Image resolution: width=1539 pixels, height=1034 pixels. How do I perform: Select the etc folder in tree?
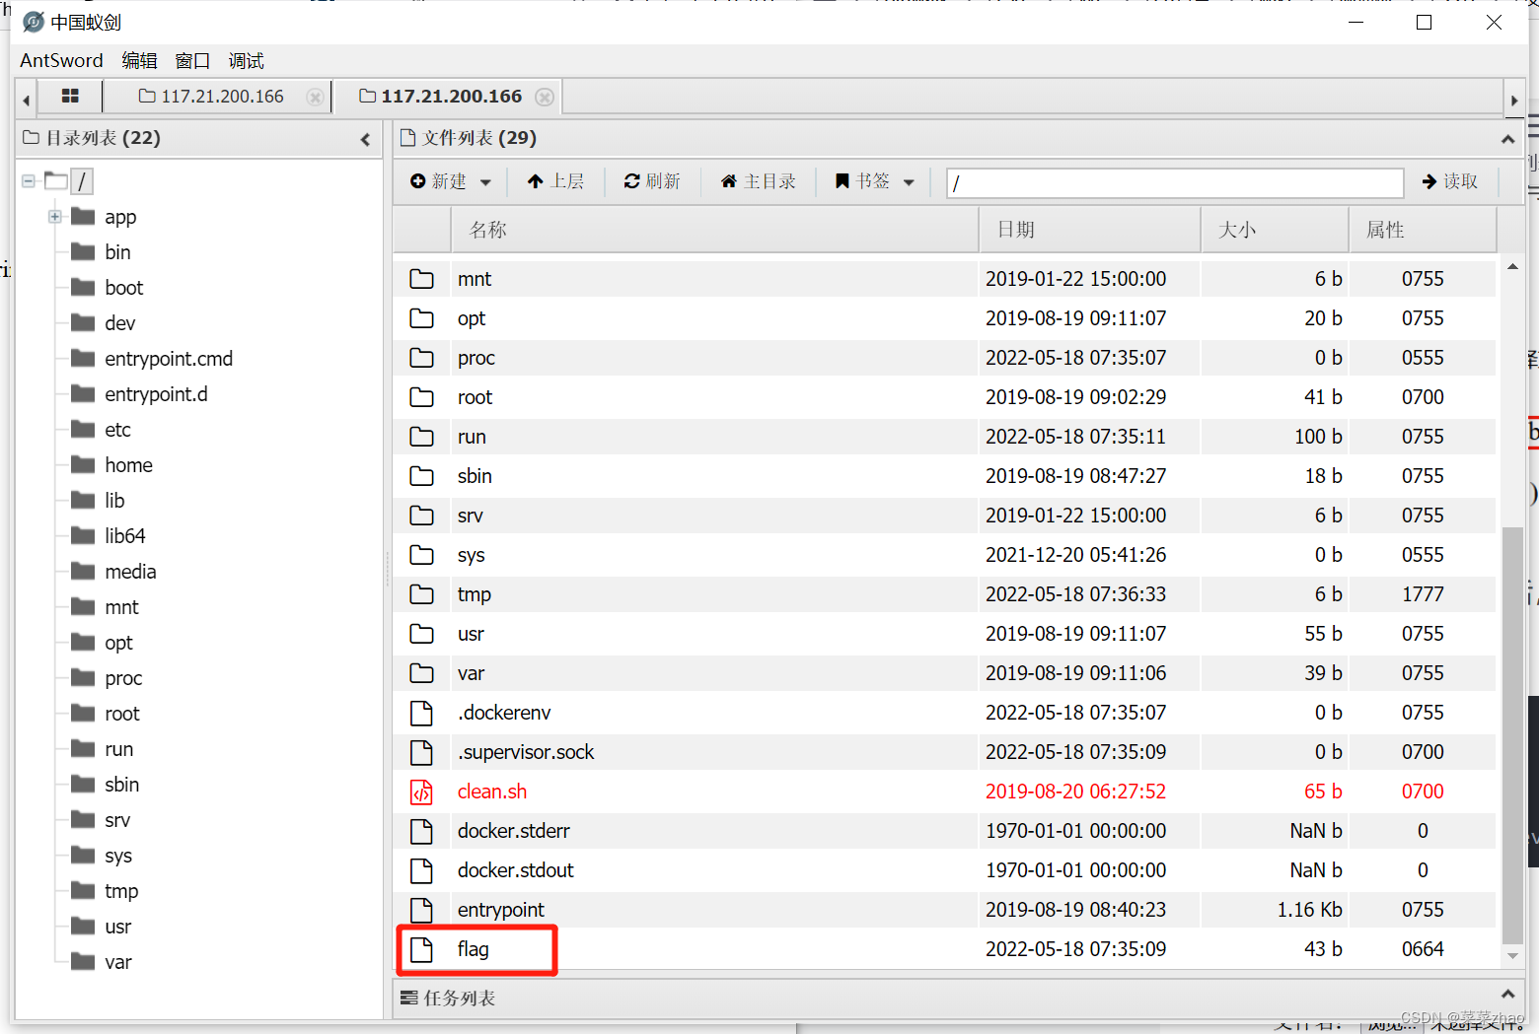(x=117, y=430)
